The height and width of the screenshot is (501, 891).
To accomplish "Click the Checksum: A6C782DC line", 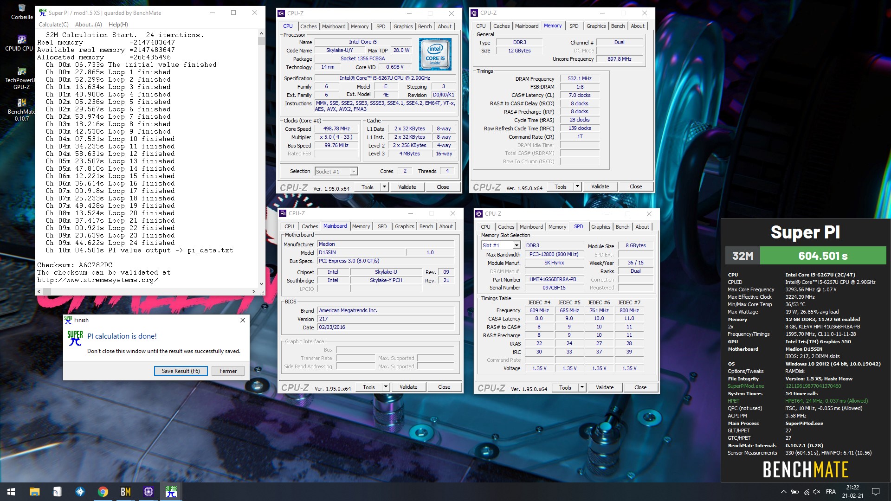I will (x=75, y=265).
